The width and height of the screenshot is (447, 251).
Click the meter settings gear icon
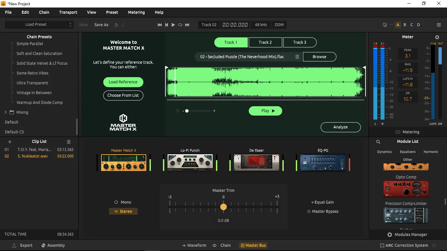click(x=437, y=37)
